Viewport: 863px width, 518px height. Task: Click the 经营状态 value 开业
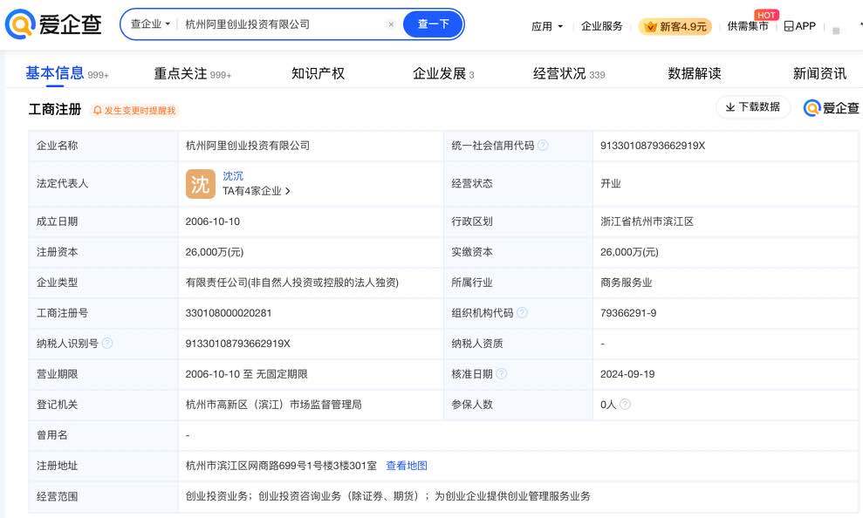[x=610, y=184]
